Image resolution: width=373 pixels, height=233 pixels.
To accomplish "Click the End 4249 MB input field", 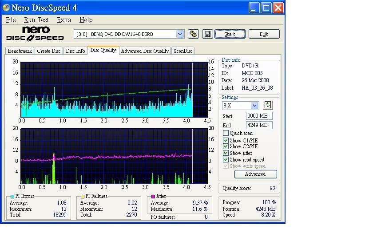I will coord(259,125).
